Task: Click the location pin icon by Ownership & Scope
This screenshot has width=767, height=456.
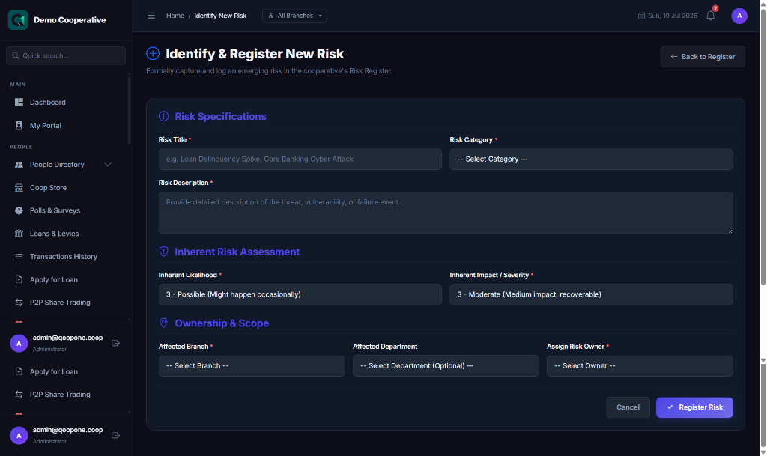Action: pyautogui.click(x=163, y=323)
